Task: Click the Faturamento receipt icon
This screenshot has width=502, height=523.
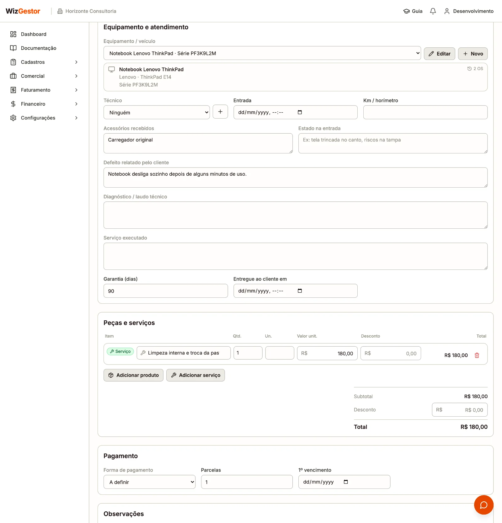Action: pos(13,90)
